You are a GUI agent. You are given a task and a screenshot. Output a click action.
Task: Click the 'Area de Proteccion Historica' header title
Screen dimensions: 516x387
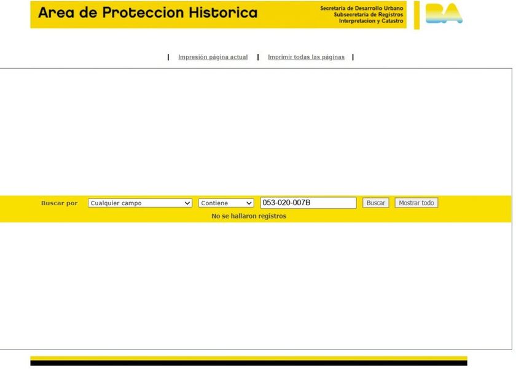tap(148, 13)
